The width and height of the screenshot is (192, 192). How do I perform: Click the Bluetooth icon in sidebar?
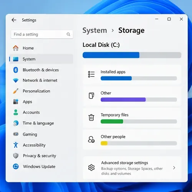(x=16, y=70)
